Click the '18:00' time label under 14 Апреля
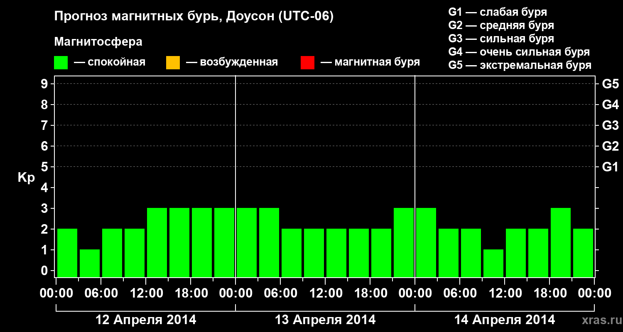Screen dimensions: 623x332 [549, 293]
